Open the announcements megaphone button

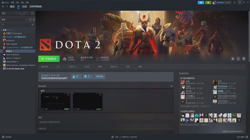point(201,2)
